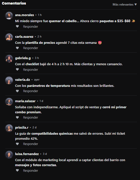This screenshot has width=140, height=180.
Task: Select Responder under carla.suarez's comment
Action: [30, 48]
